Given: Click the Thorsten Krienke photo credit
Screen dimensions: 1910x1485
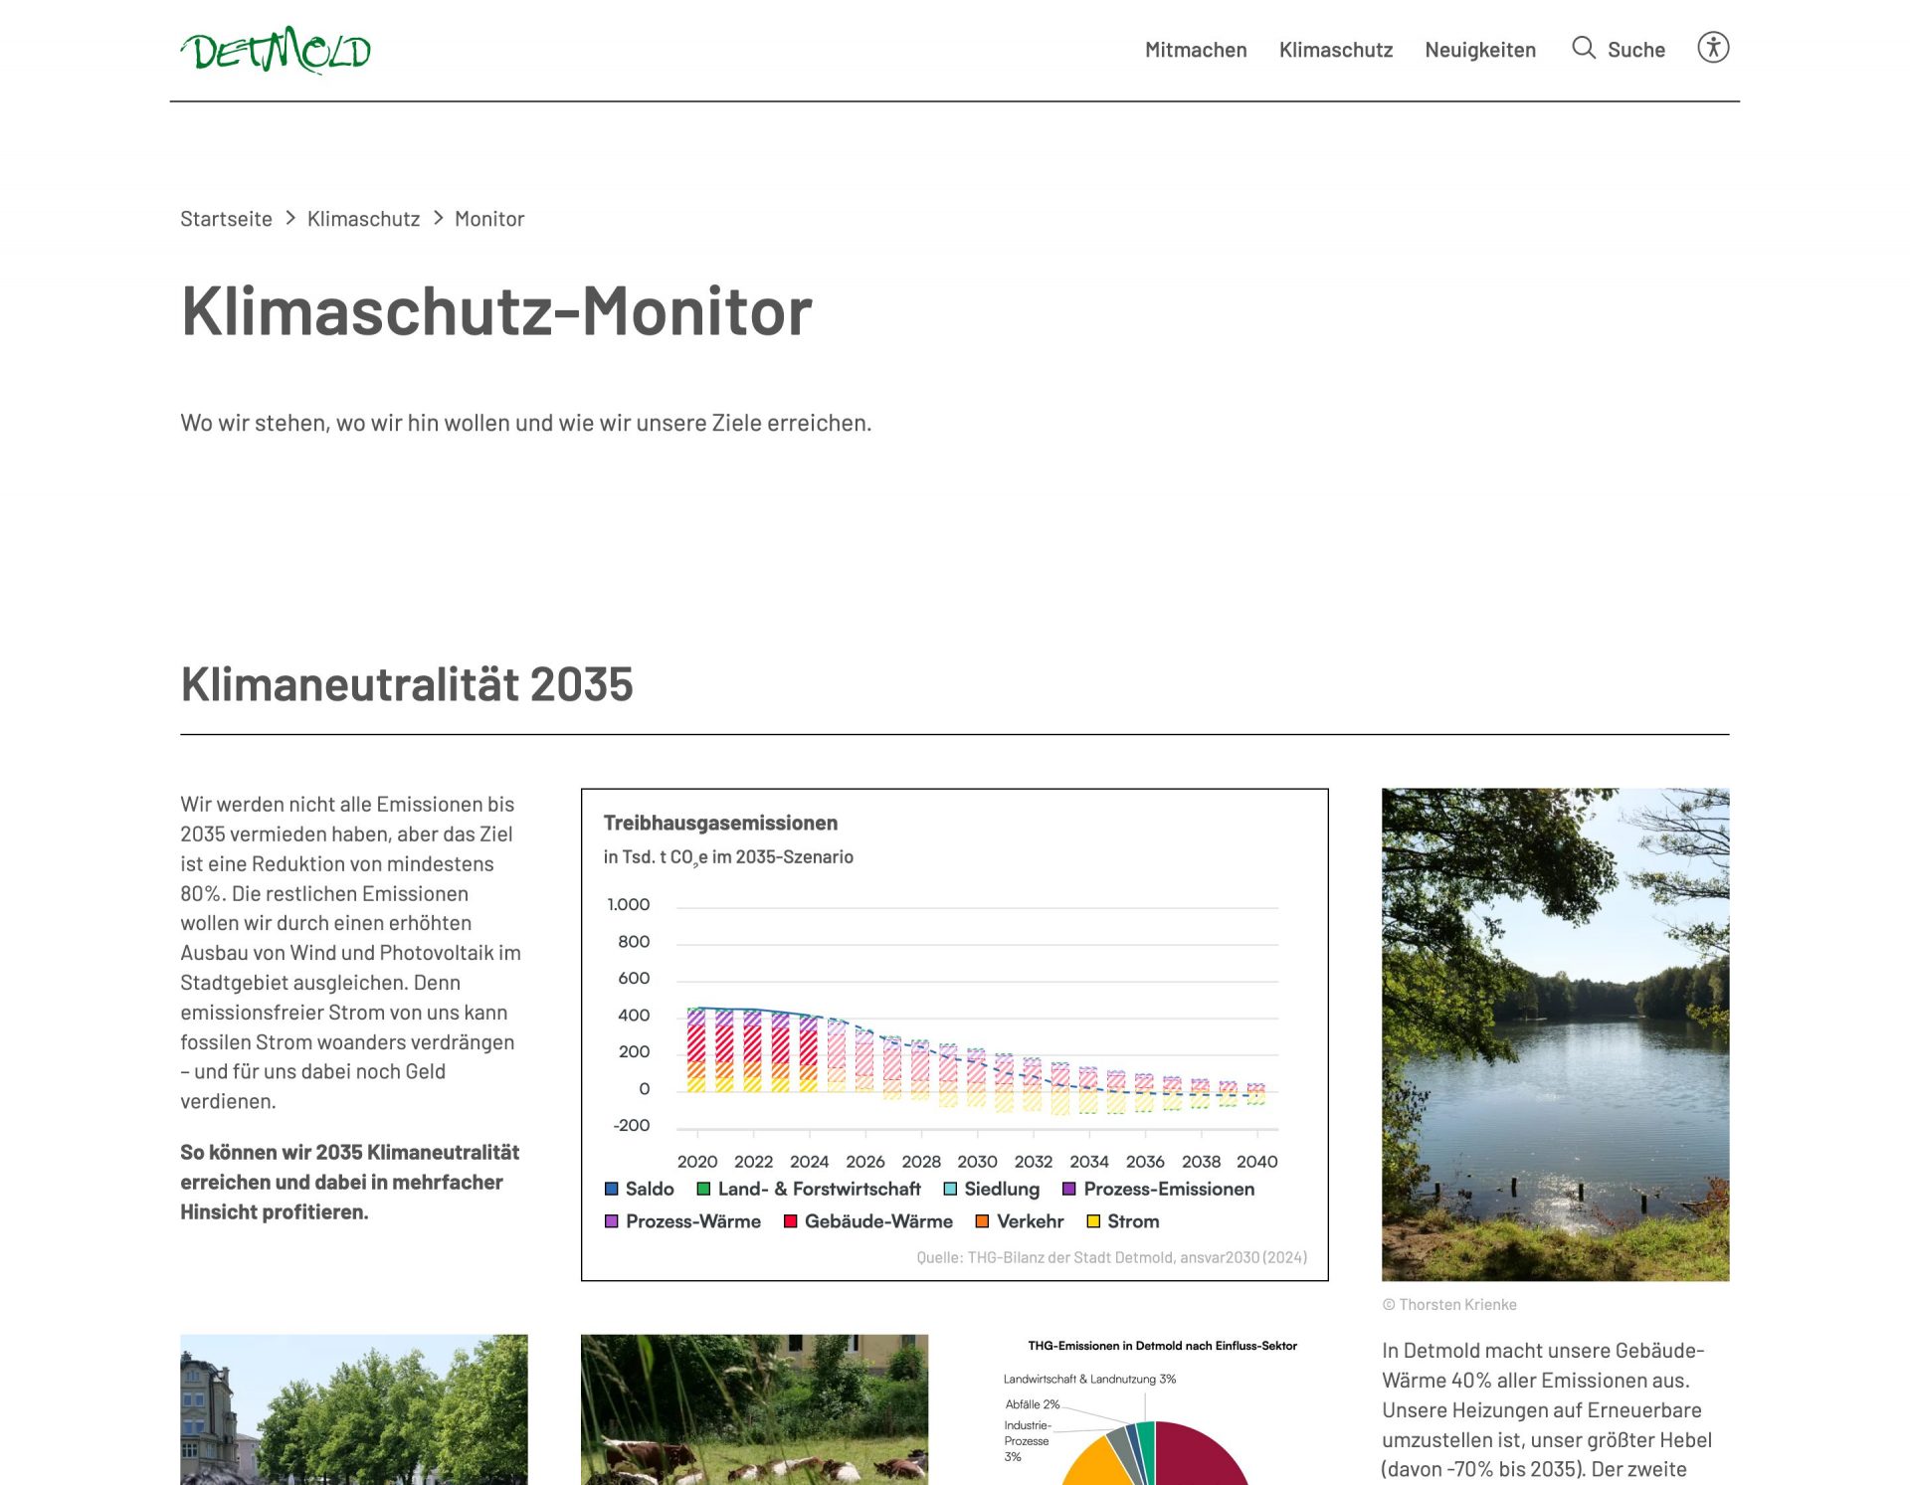Looking at the screenshot, I should tap(1449, 1305).
